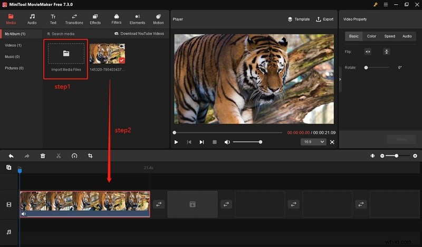Flip video vertically
This screenshot has width=422, height=247.
[x=386, y=52]
